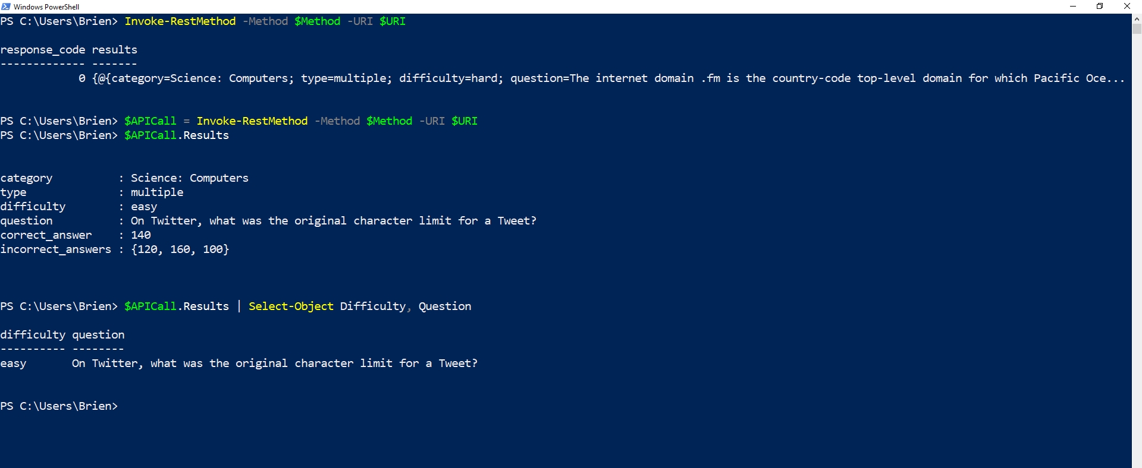The image size is (1142, 468).
Task: Click the response_code column header
Action: tap(43, 50)
